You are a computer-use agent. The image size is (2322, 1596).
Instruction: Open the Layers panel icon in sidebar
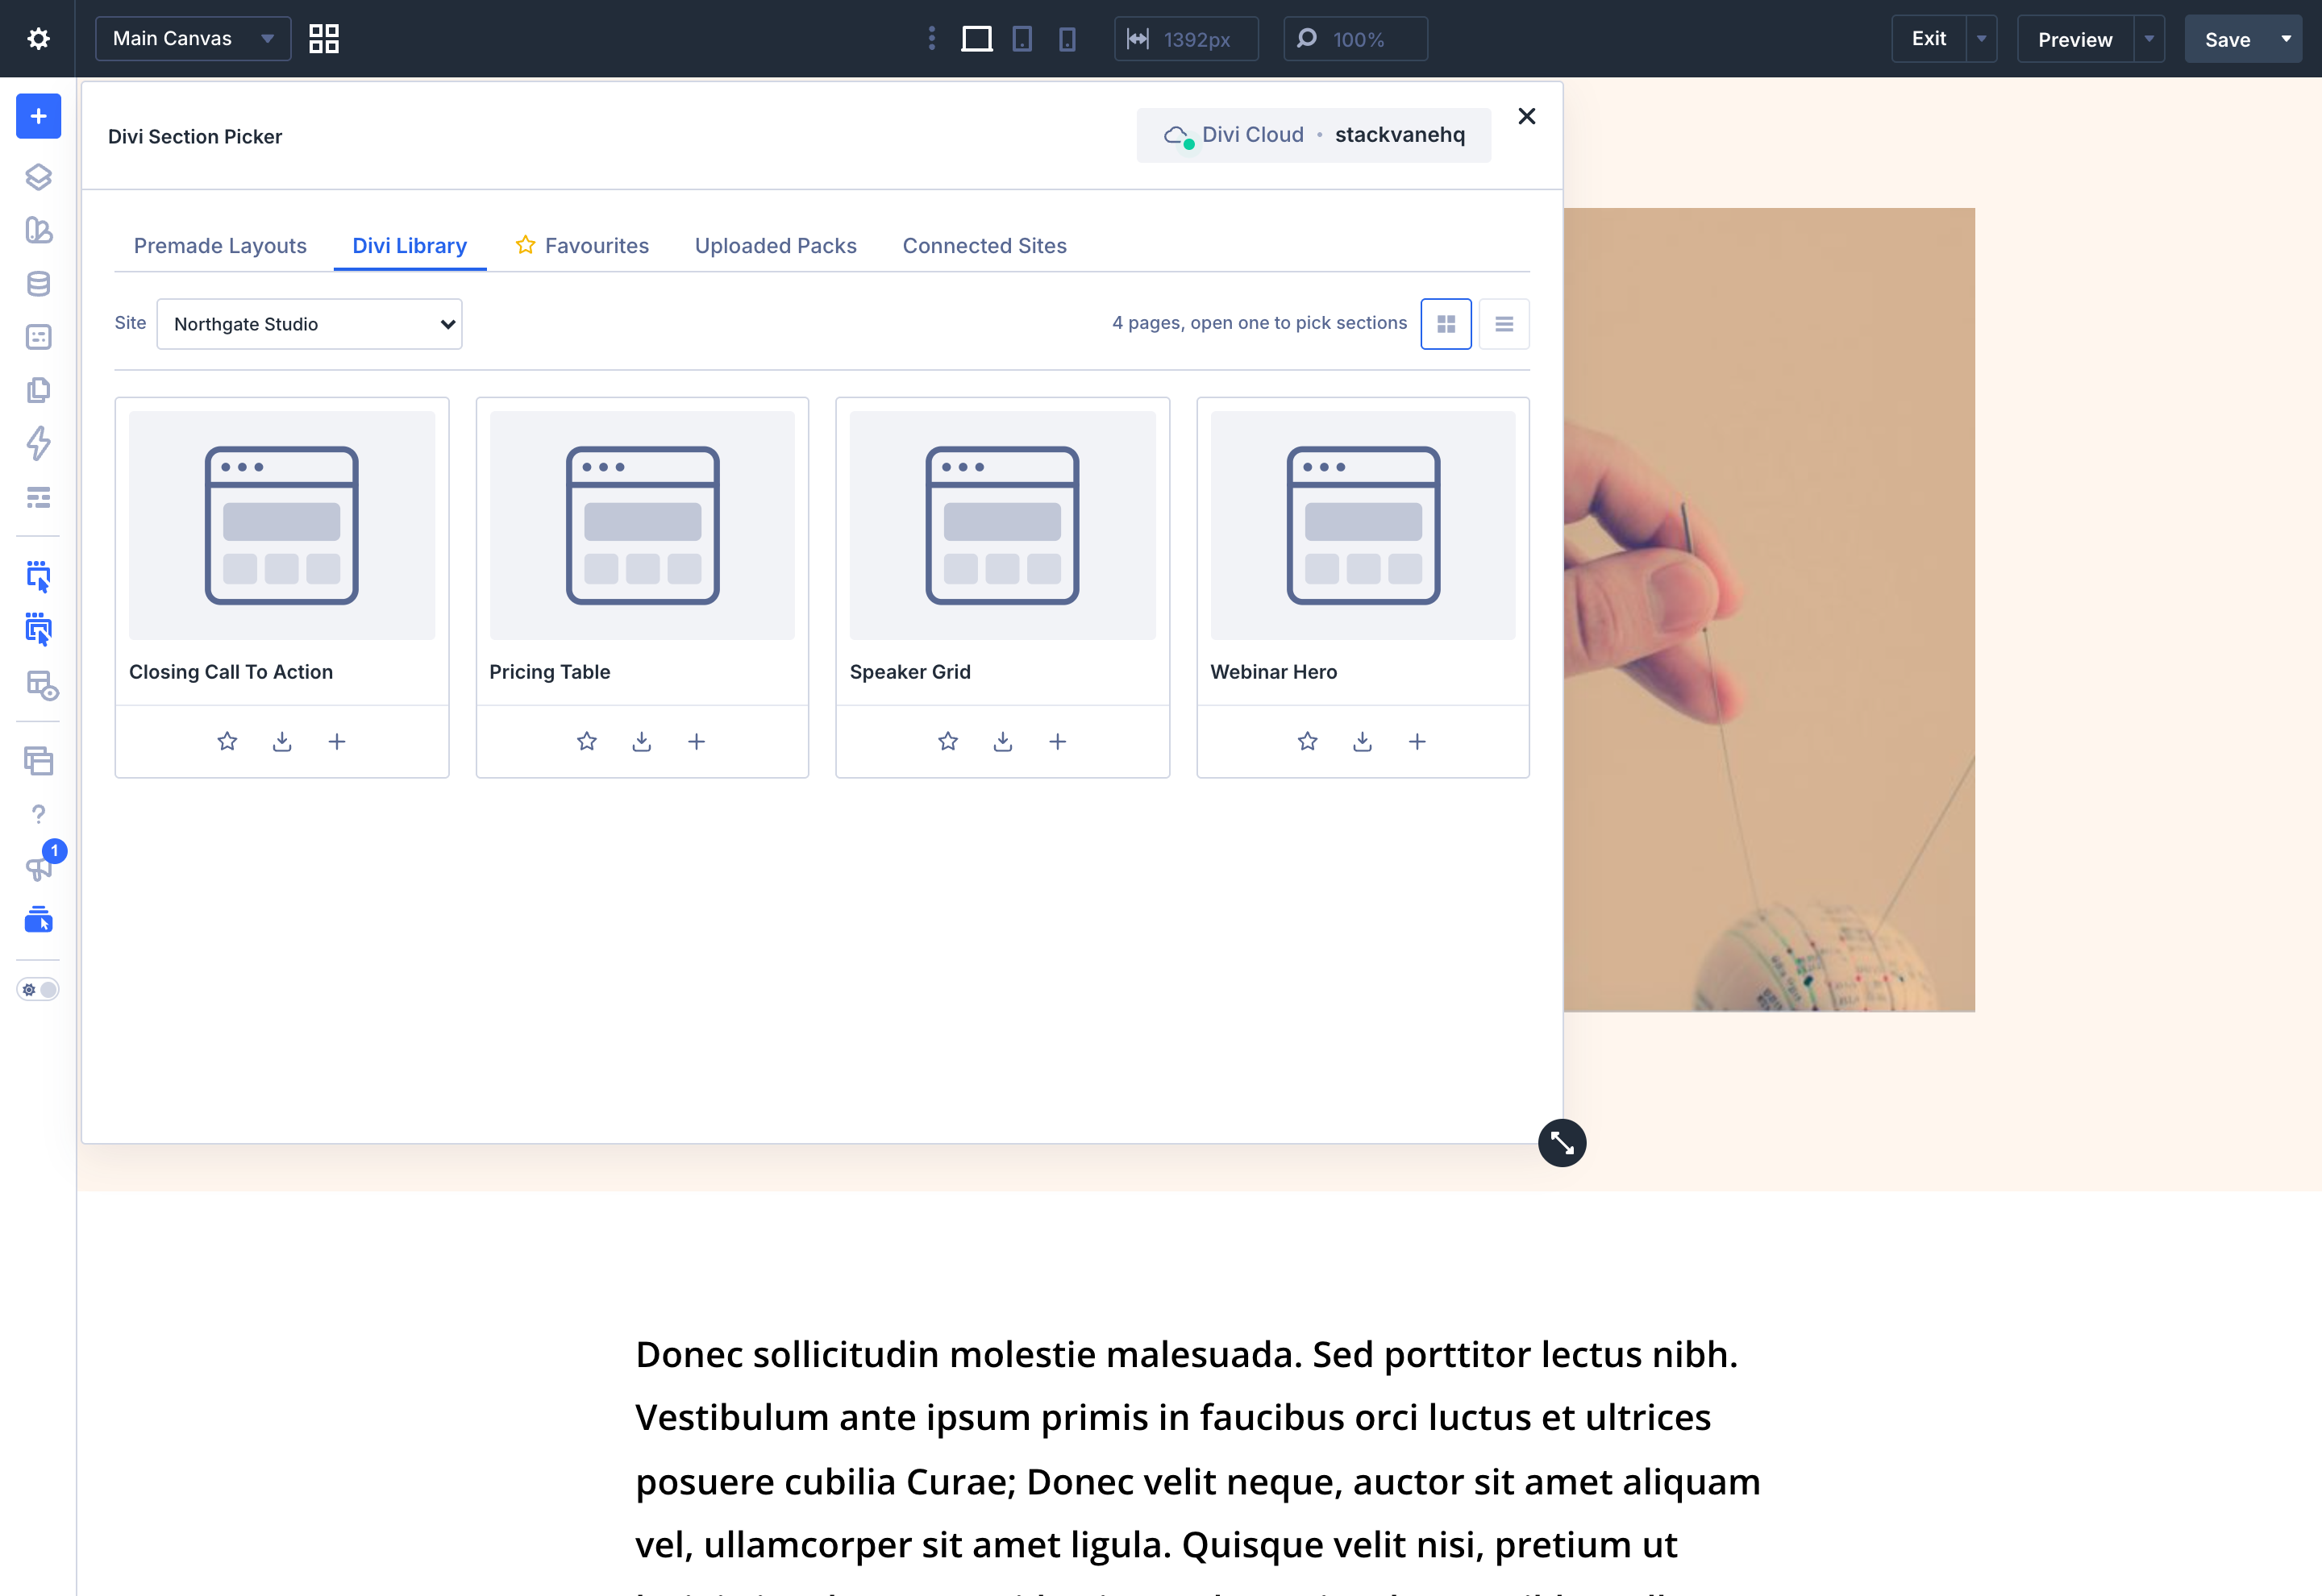coord(38,177)
